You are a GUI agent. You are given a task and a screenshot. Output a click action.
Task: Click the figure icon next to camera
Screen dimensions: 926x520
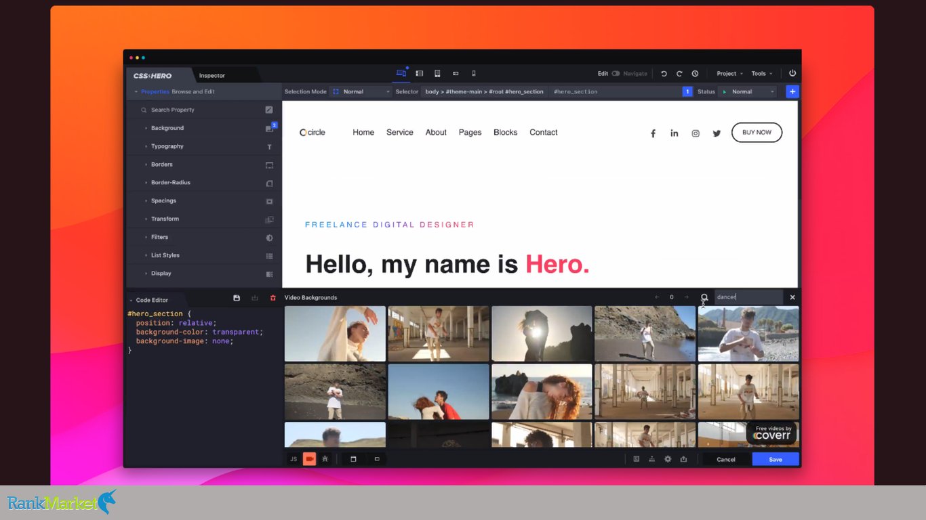pos(325,459)
